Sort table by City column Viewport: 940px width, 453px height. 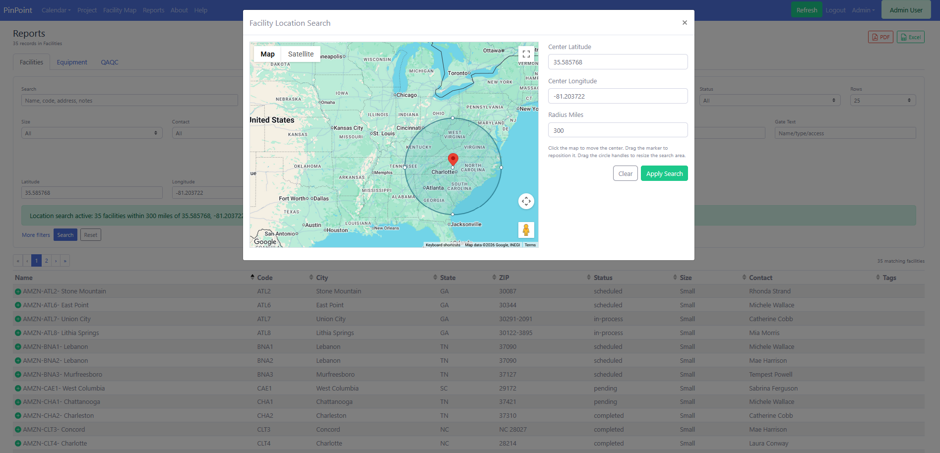[322, 278]
